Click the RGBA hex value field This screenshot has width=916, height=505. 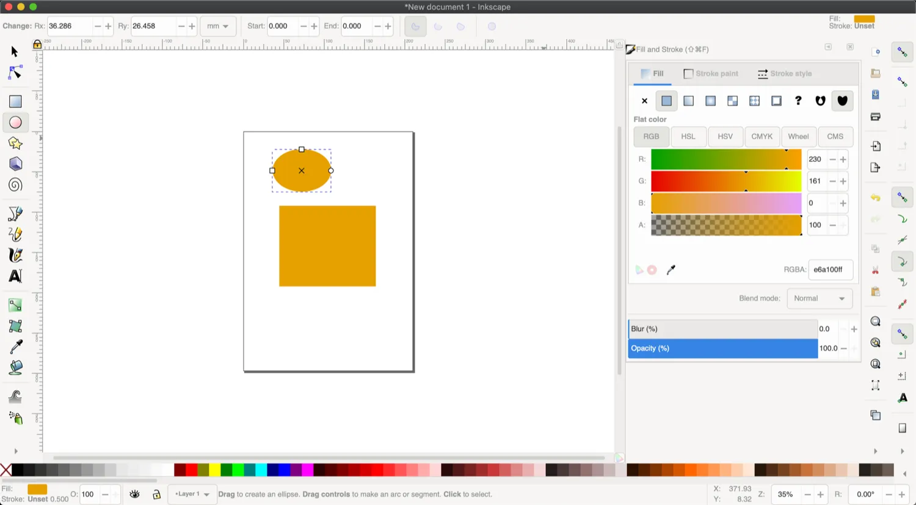830,269
